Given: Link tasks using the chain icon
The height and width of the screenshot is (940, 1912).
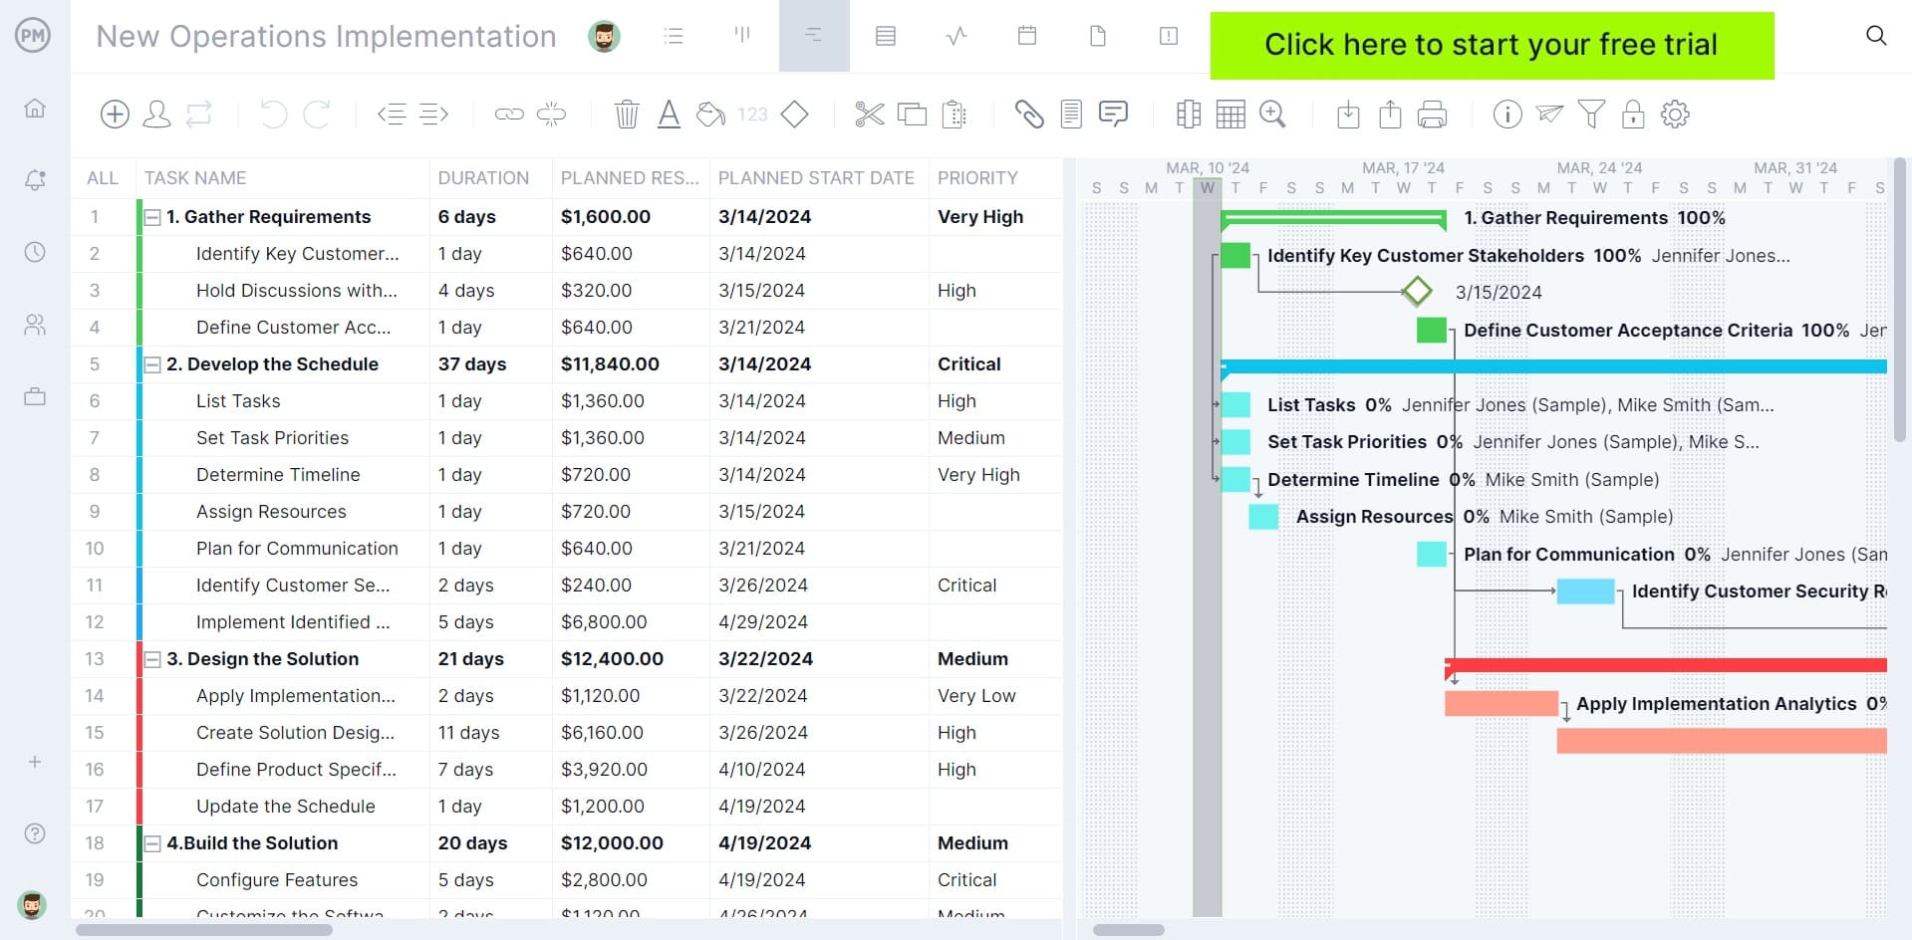Looking at the screenshot, I should pos(508,114).
